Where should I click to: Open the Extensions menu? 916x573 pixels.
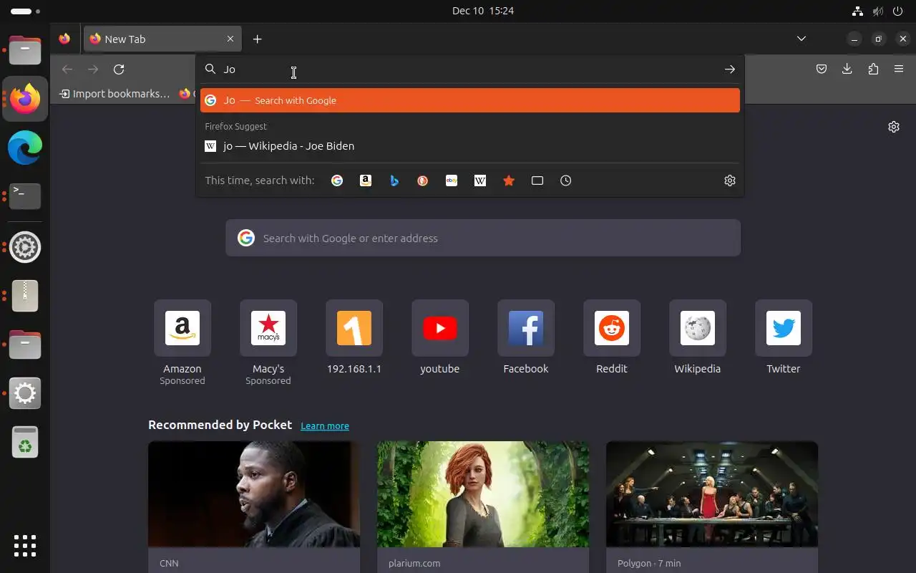pyautogui.click(x=873, y=69)
